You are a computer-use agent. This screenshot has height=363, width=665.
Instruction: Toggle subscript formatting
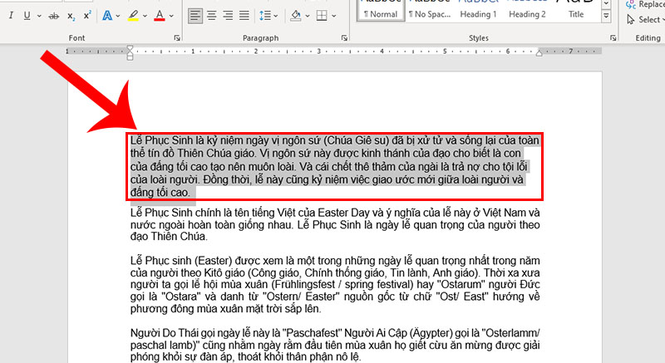tap(71, 16)
